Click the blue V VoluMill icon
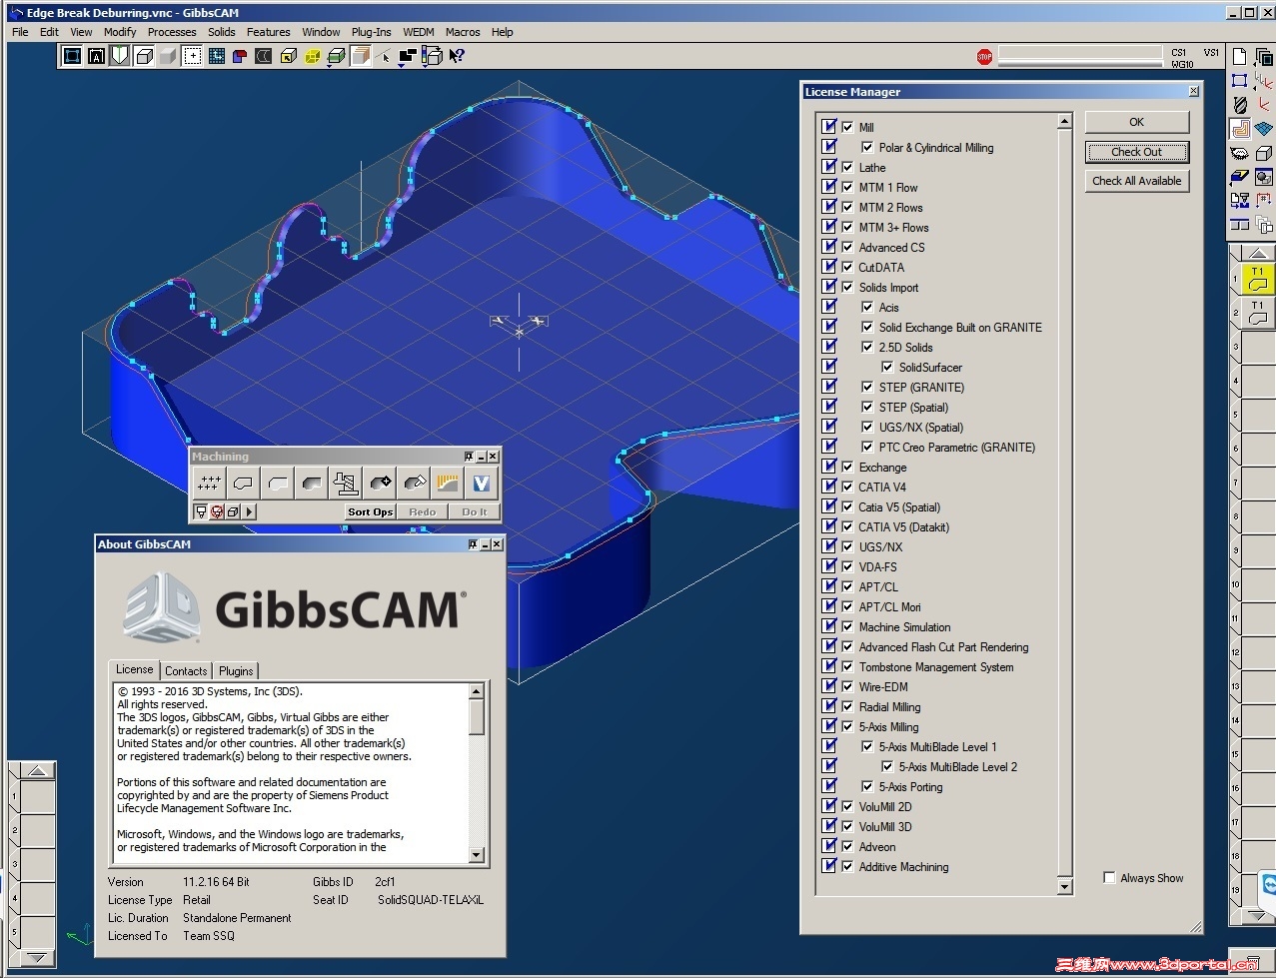Image resolution: width=1276 pixels, height=978 pixels. point(482,484)
